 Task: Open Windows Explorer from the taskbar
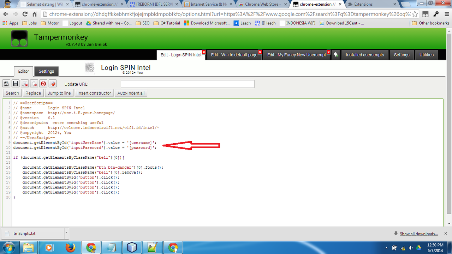[29, 248]
